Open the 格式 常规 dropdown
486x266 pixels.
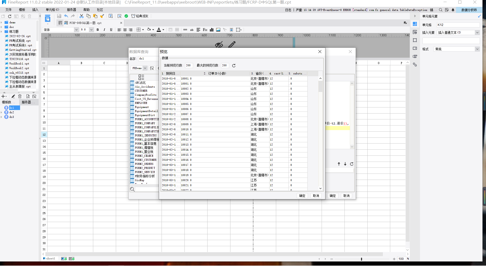(477, 49)
